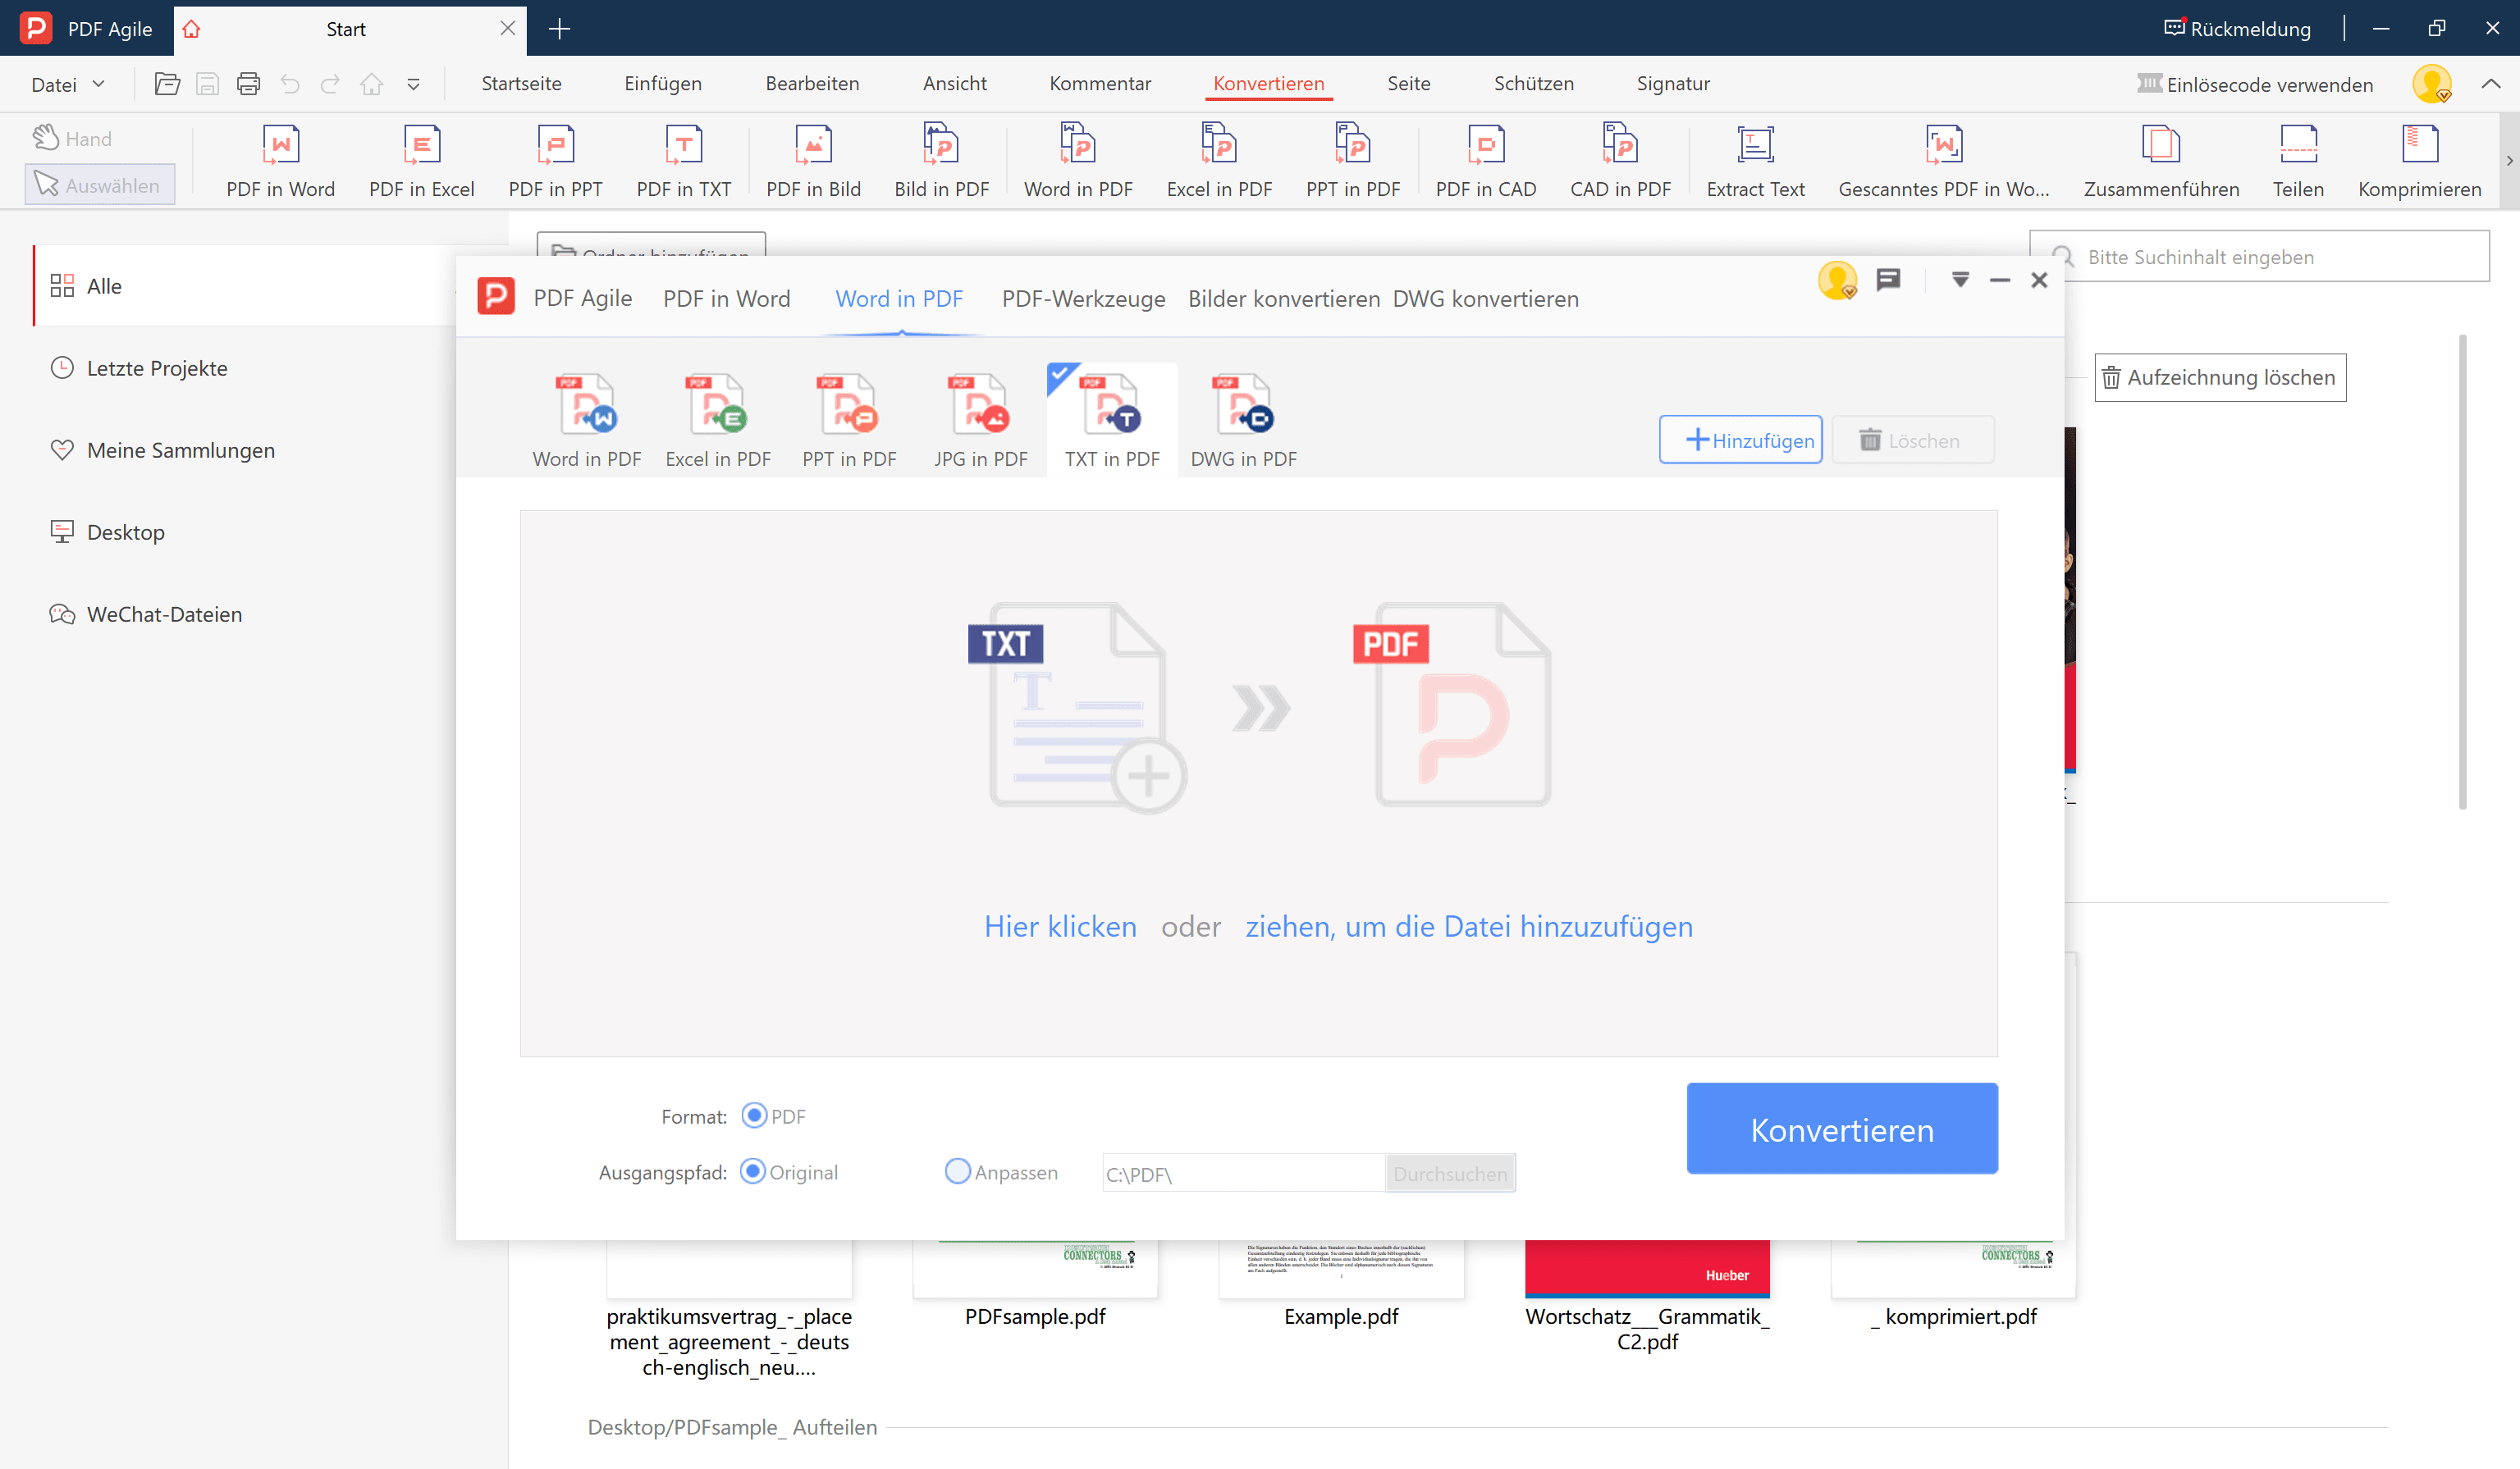Click the open folder icon in toolbar
The height and width of the screenshot is (1469, 2520).
tap(167, 84)
